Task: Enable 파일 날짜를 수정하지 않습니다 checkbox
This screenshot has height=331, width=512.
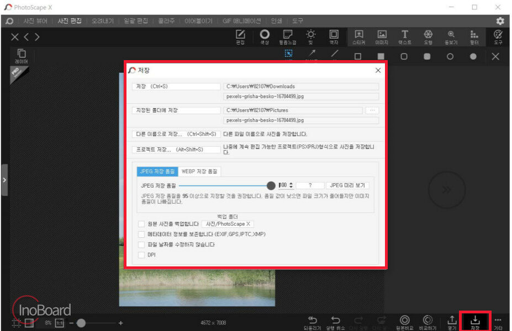Action: (141, 244)
